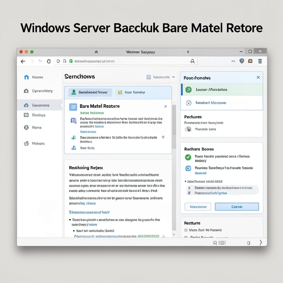Click the barcode icon in bottom bar
This screenshot has width=283, height=283.
(222, 243)
